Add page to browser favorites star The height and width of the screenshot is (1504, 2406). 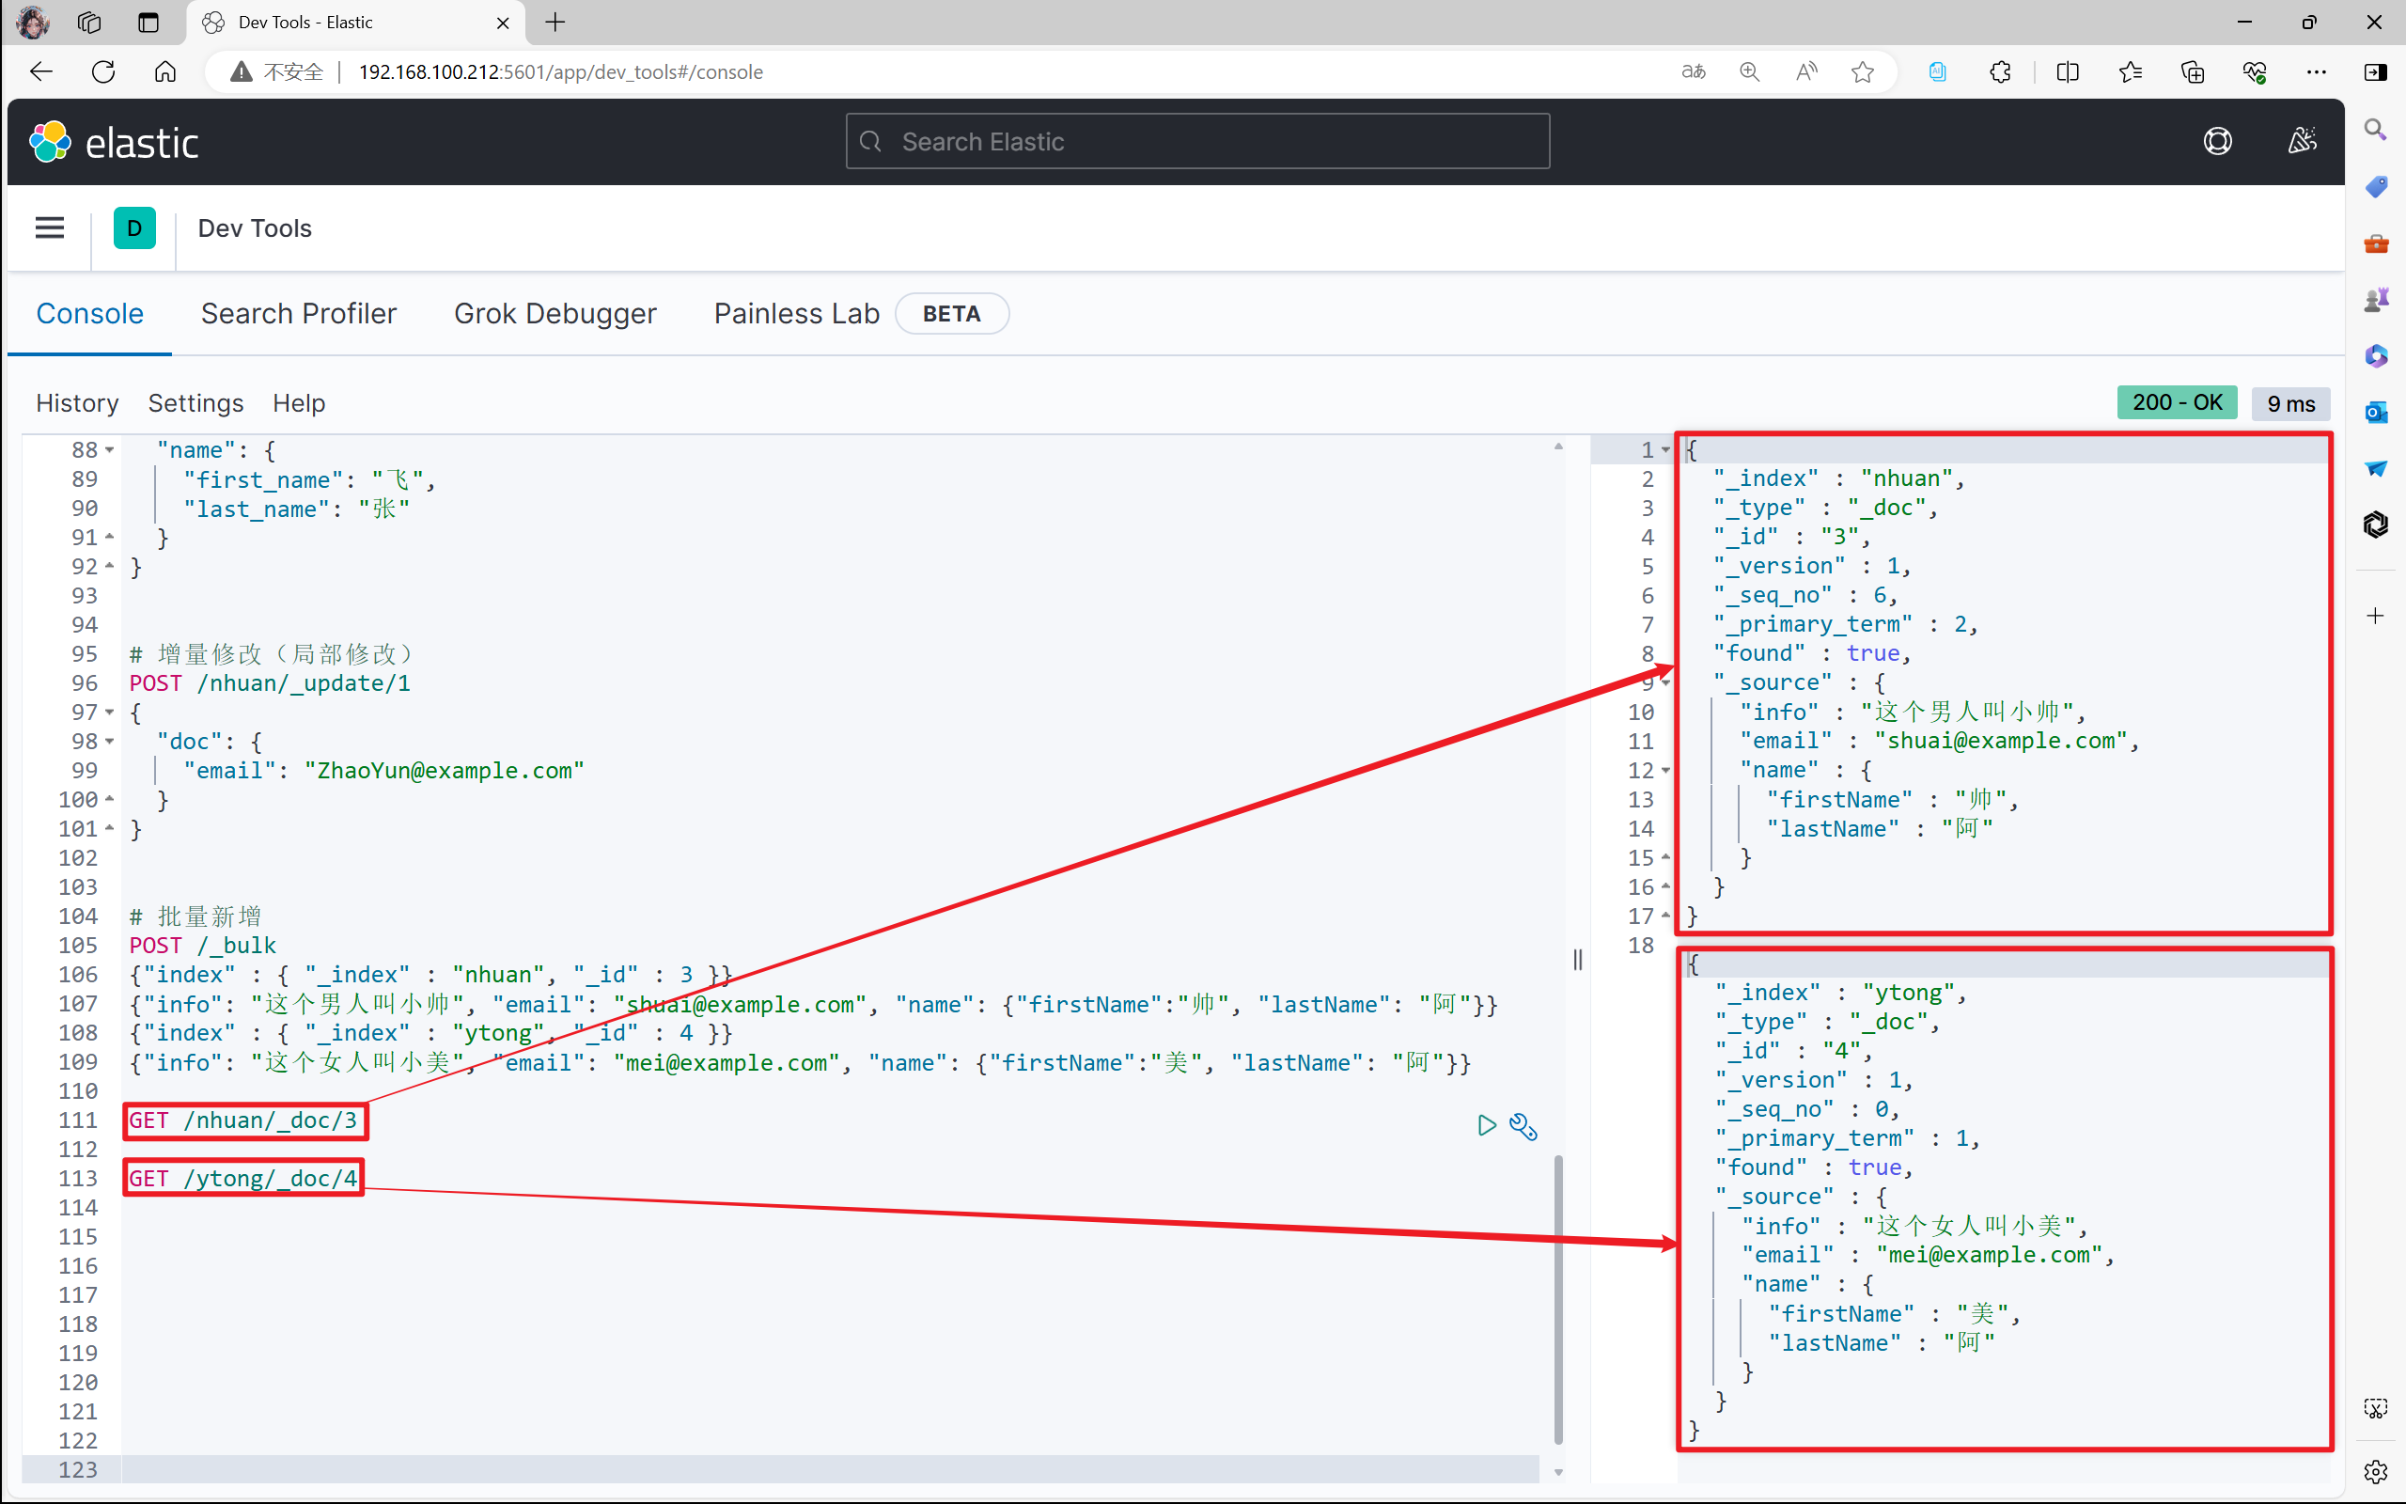[1862, 71]
